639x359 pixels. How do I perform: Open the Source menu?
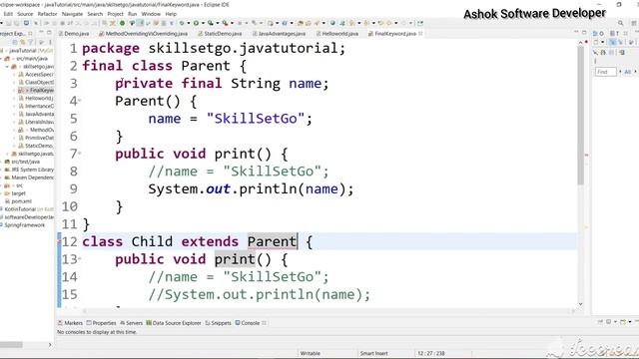25,14
